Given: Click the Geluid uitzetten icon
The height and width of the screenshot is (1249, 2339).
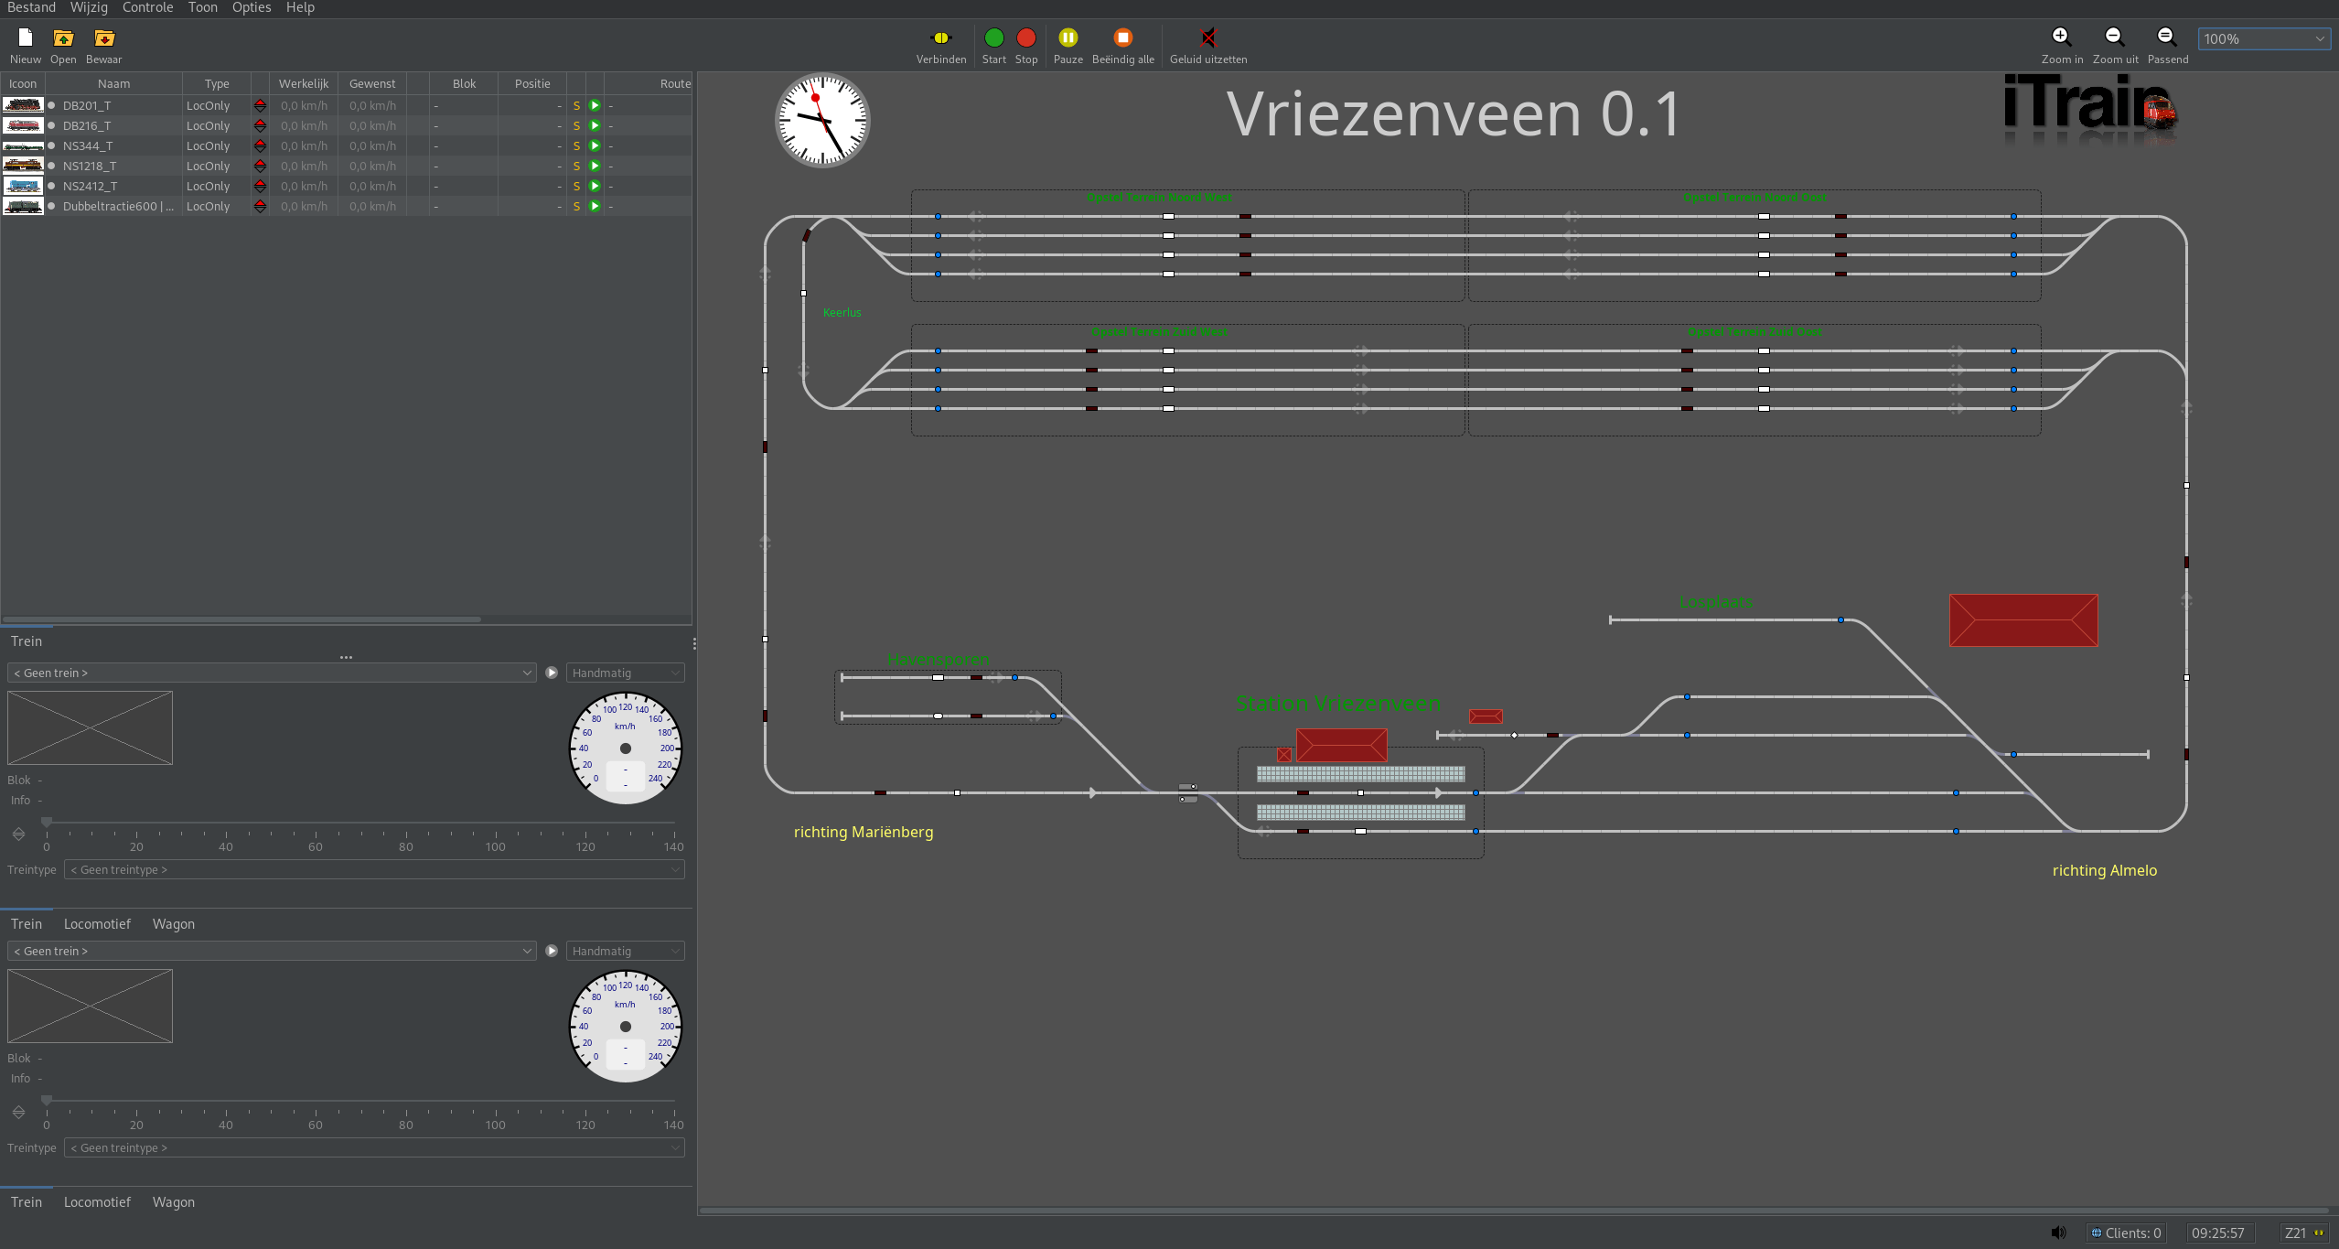Looking at the screenshot, I should tap(1207, 38).
